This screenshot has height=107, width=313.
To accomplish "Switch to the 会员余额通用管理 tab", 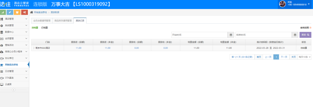I will (x=42, y=21).
